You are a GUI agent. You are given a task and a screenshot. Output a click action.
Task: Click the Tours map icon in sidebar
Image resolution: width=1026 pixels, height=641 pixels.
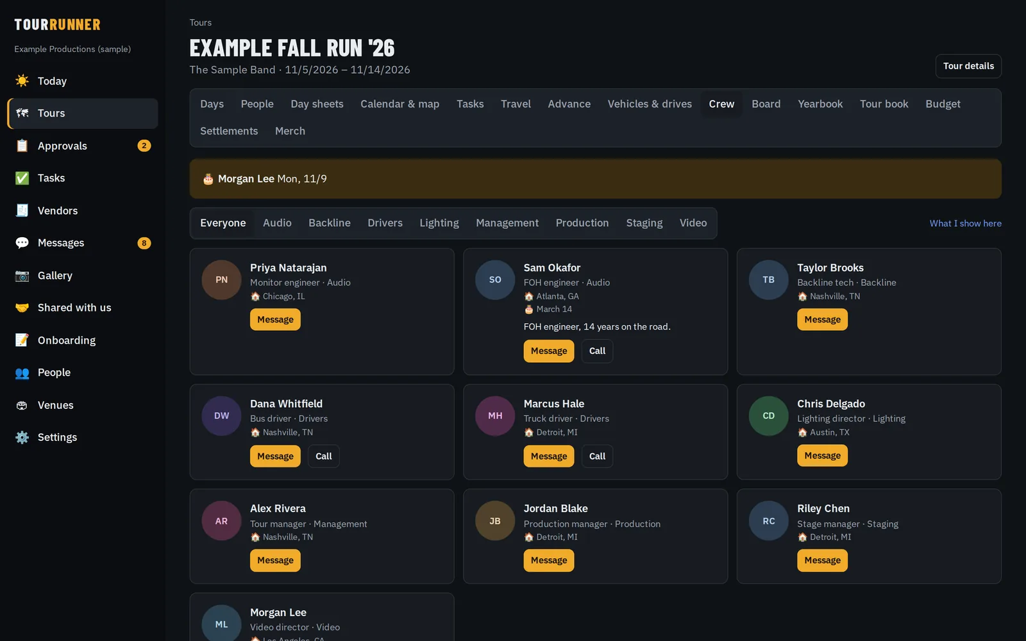[x=22, y=113]
